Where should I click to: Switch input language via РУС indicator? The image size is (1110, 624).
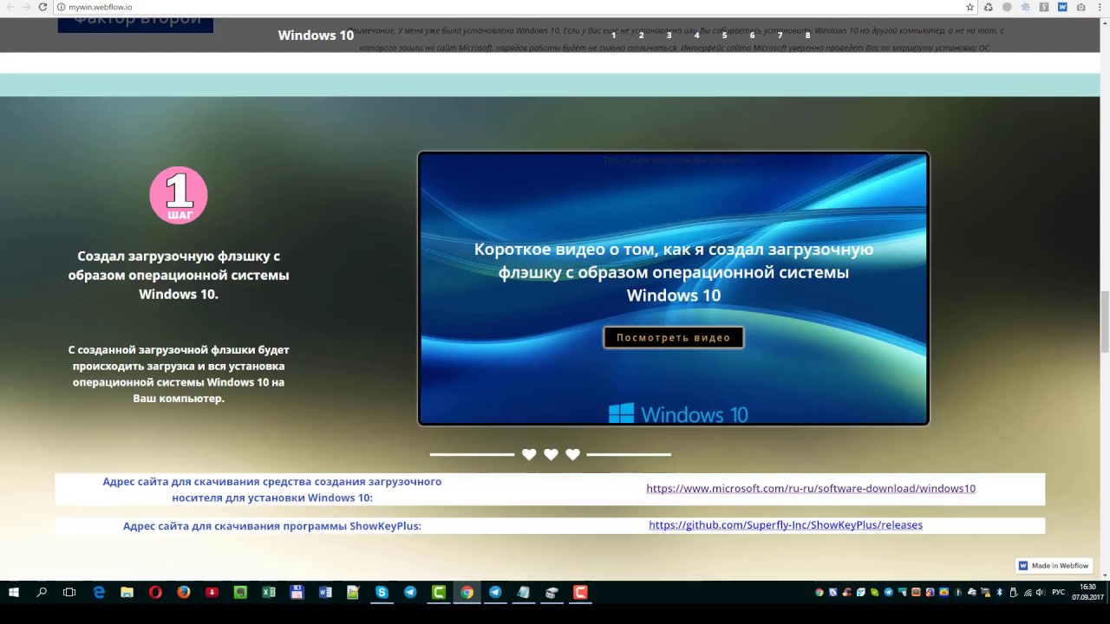click(1058, 593)
